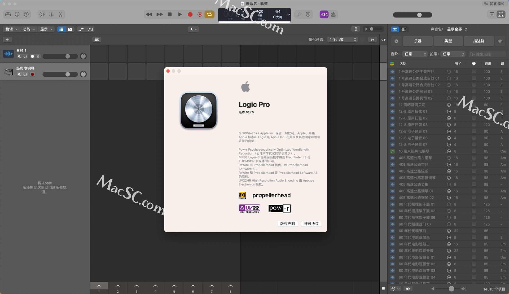The image size is (509, 294).
Task: Open the Inspector info icon
Action: point(17,14)
